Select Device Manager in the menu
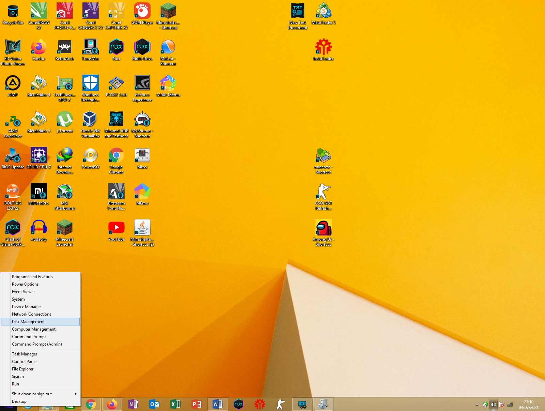 click(x=41, y=307)
